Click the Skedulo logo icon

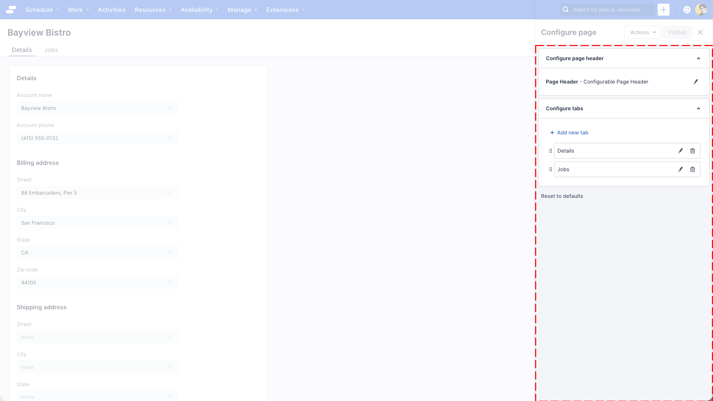(11, 10)
